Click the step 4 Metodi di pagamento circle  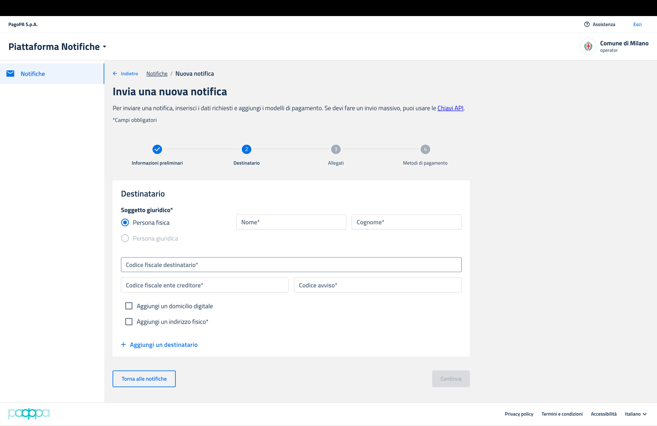pyautogui.click(x=425, y=149)
